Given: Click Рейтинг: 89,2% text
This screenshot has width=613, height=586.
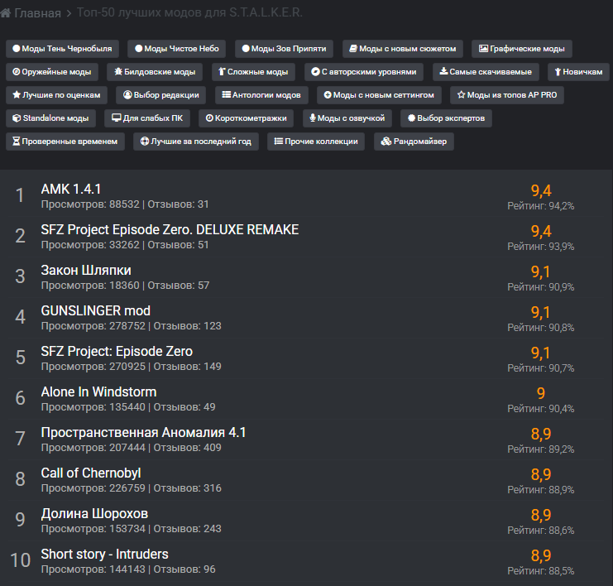Looking at the screenshot, I should pyautogui.click(x=541, y=449).
